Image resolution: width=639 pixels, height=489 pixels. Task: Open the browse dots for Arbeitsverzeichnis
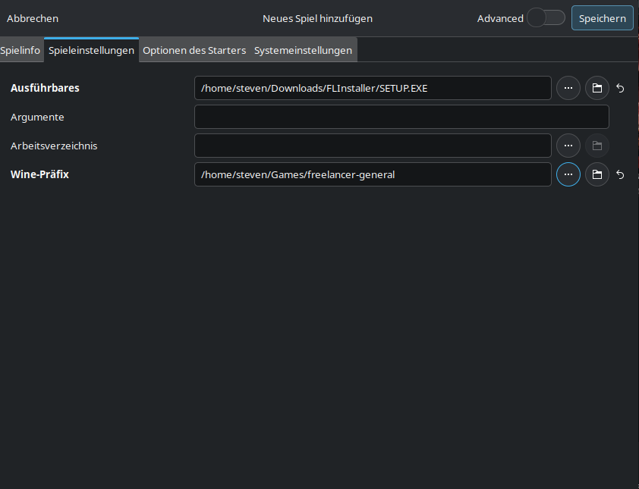point(568,146)
